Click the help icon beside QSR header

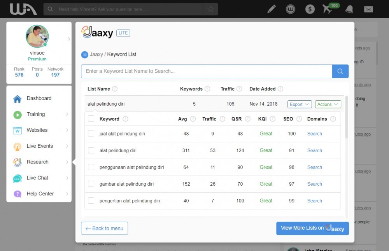coord(247,119)
